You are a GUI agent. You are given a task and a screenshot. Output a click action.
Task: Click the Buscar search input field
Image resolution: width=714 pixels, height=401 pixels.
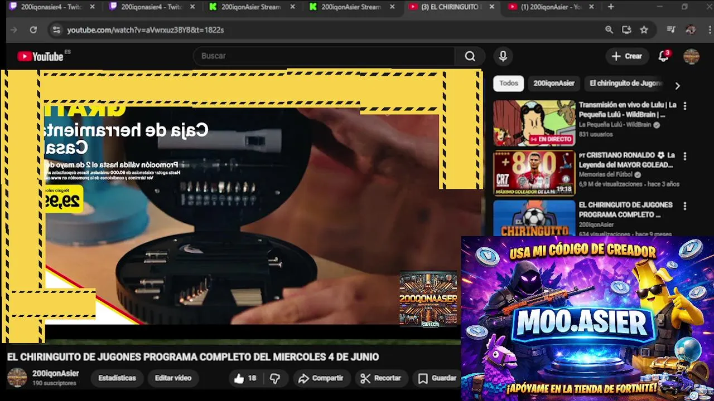coord(325,56)
